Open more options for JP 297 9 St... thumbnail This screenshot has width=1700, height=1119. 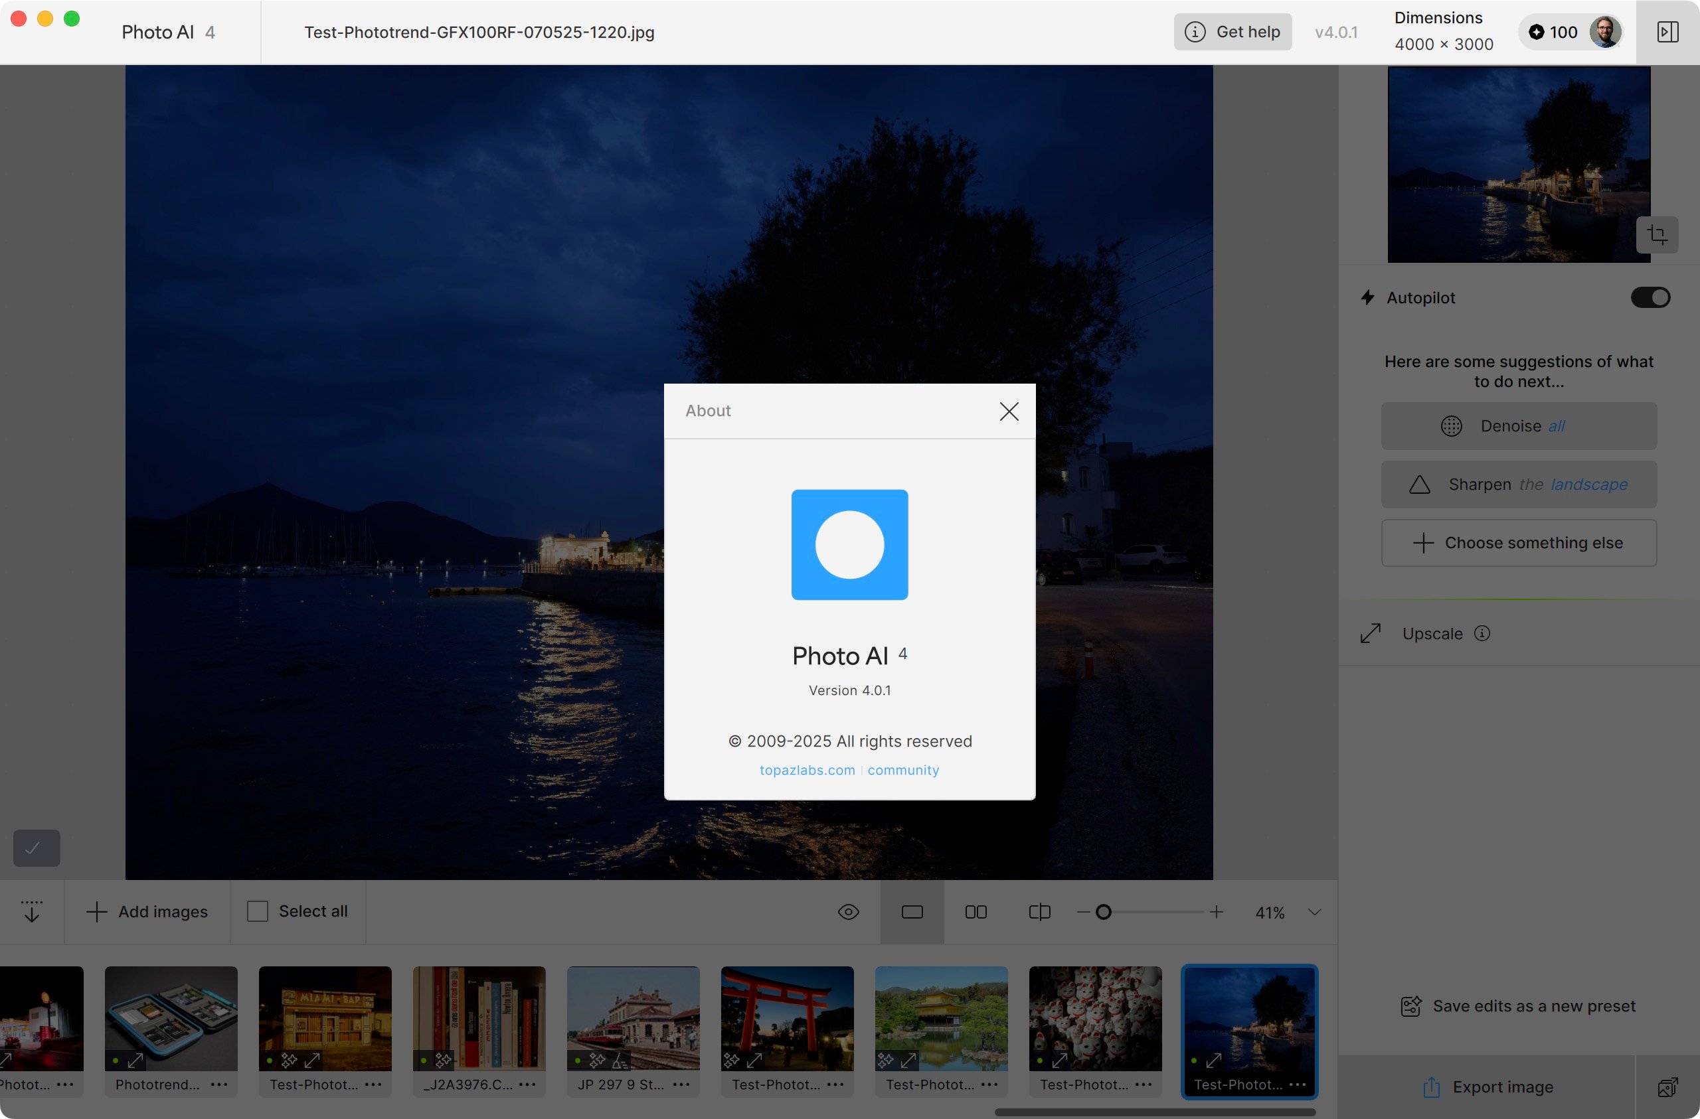681,1084
